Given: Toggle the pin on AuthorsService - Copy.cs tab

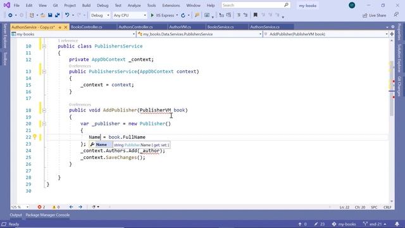Looking at the screenshot, I should click(60, 27).
